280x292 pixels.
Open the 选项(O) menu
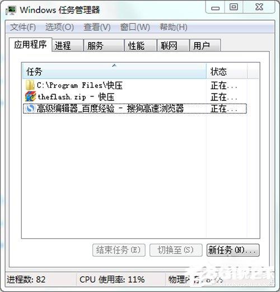click(59, 27)
